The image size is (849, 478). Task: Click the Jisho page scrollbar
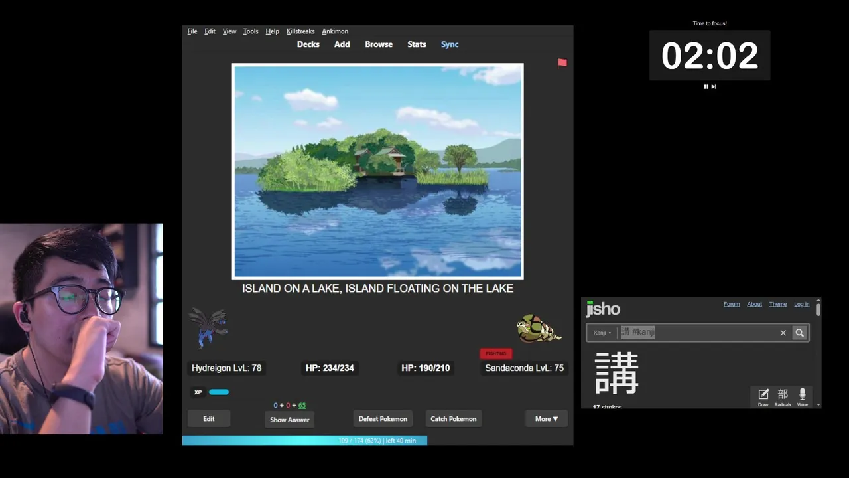pos(818,309)
